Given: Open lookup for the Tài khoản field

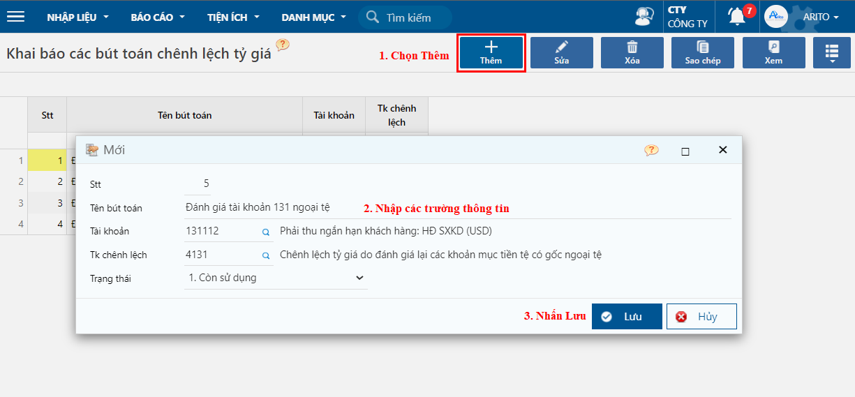Looking at the screenshot, I should click(x=265, y=232).
